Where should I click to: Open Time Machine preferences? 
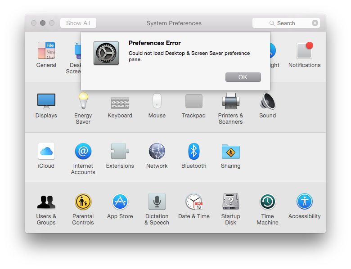[x=267, y=202]
